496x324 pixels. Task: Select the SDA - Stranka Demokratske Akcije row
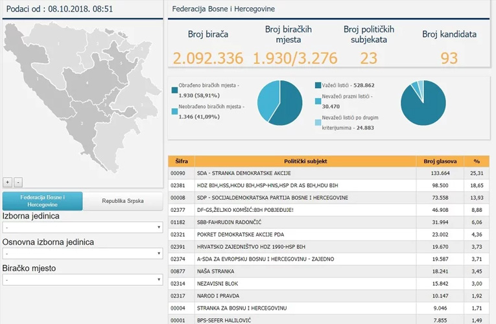click(329, 173)
